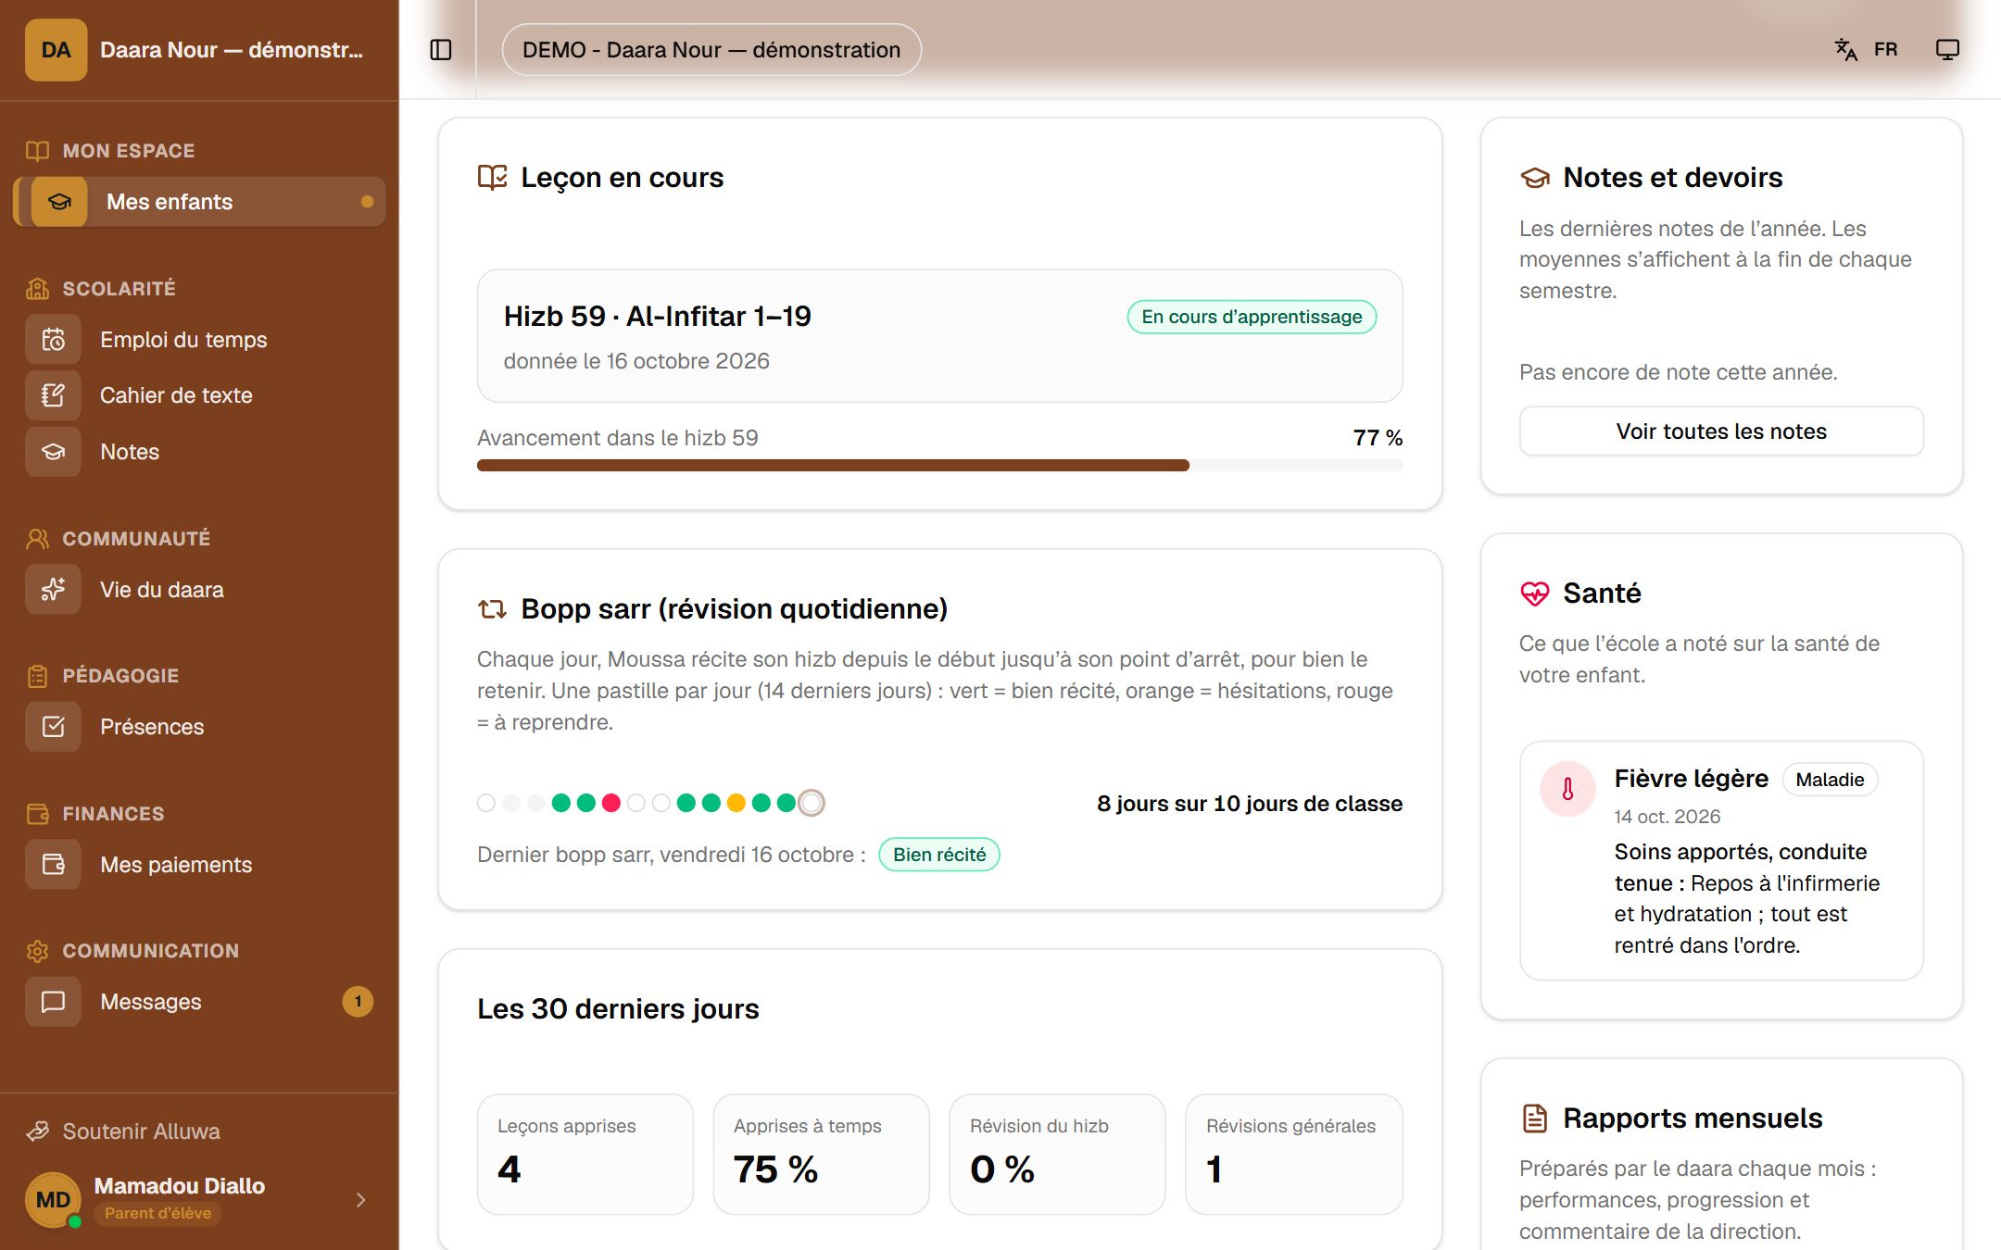The width and height of the screenshot is (2001, 1250).
Task: Click the Mes enfants cap icon
Action: [x=59, y=202]
